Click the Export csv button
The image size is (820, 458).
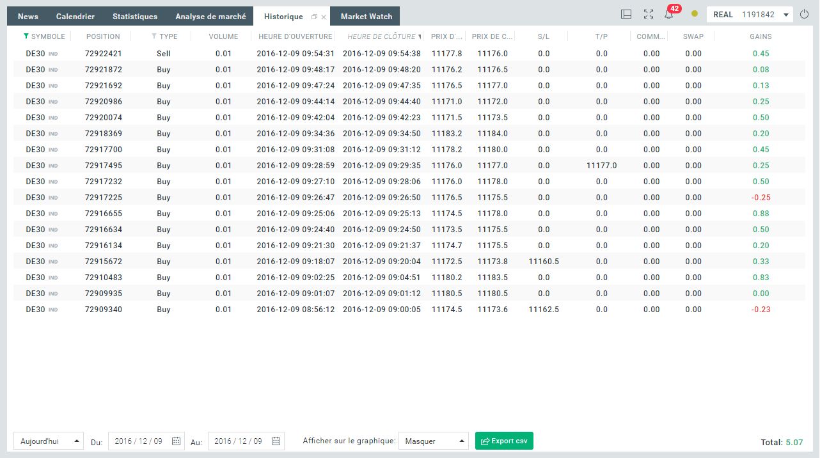pos(504,441)
